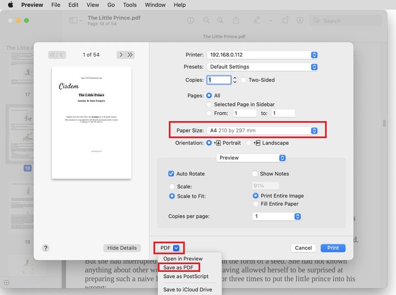Image resolution: width=396 pixels, height=295 pixels.
Task: Select page 18 thumbnail in Preview sidebar
Action: 21,134
